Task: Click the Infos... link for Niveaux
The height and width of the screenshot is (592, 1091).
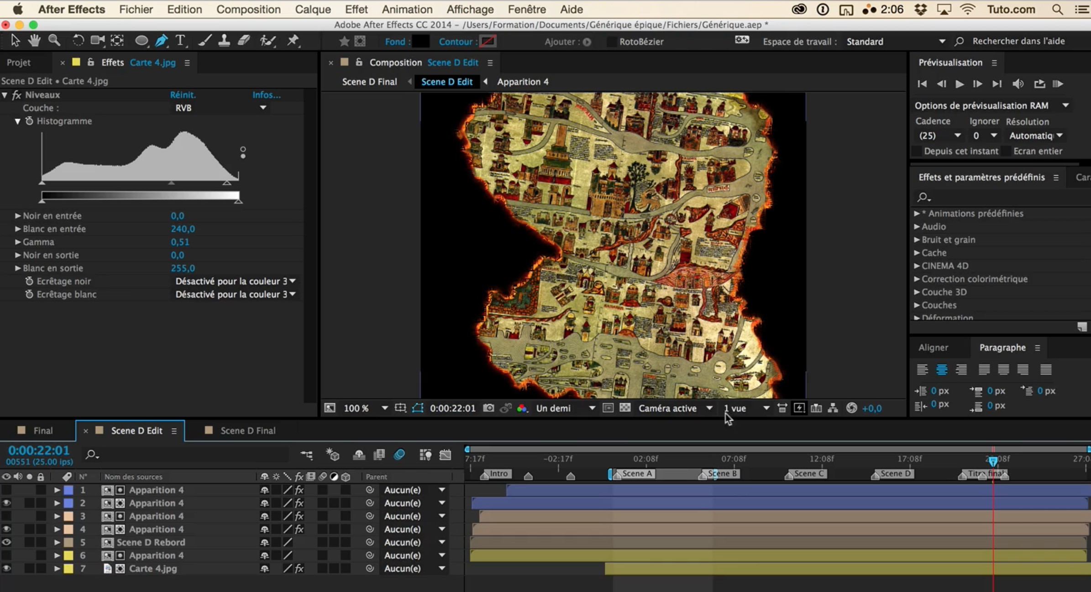Action: 267,95
